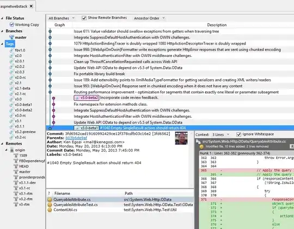Click the v2.0.1 tag icon

[x=11, y=61]
